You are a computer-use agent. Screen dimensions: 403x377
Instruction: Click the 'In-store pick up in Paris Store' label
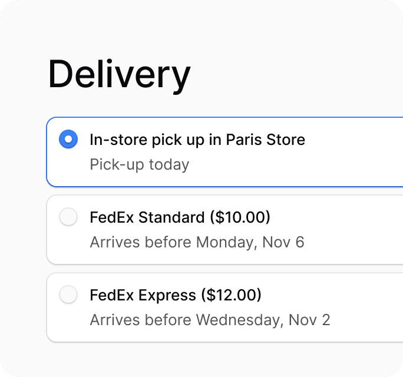tap(197, 140)
